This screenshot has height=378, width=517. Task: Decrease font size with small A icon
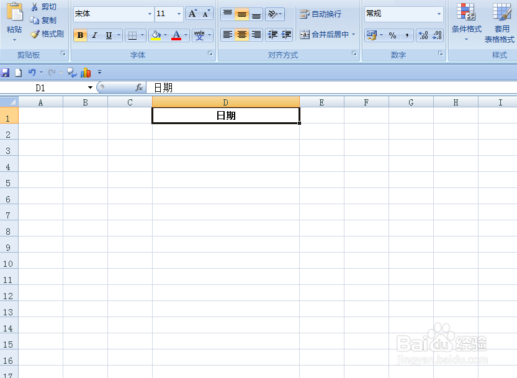click(x=206, y=14)
